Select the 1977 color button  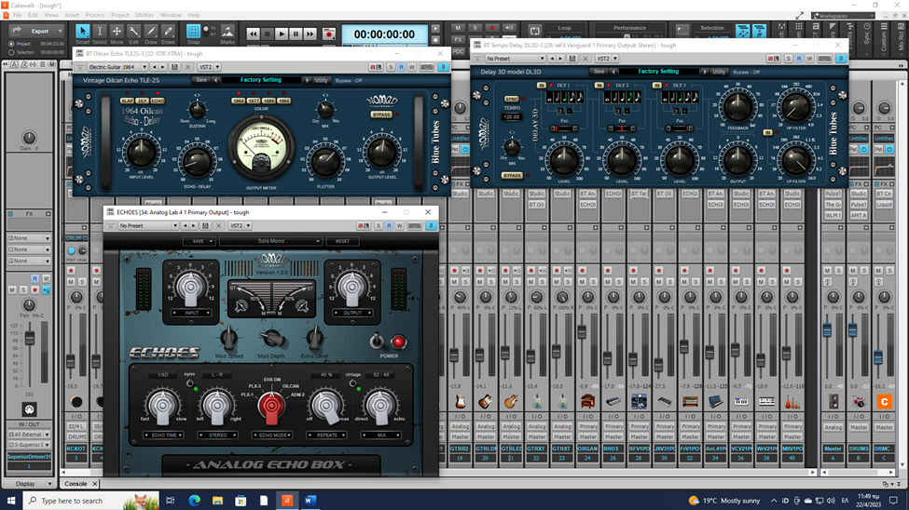coord(254,101)
